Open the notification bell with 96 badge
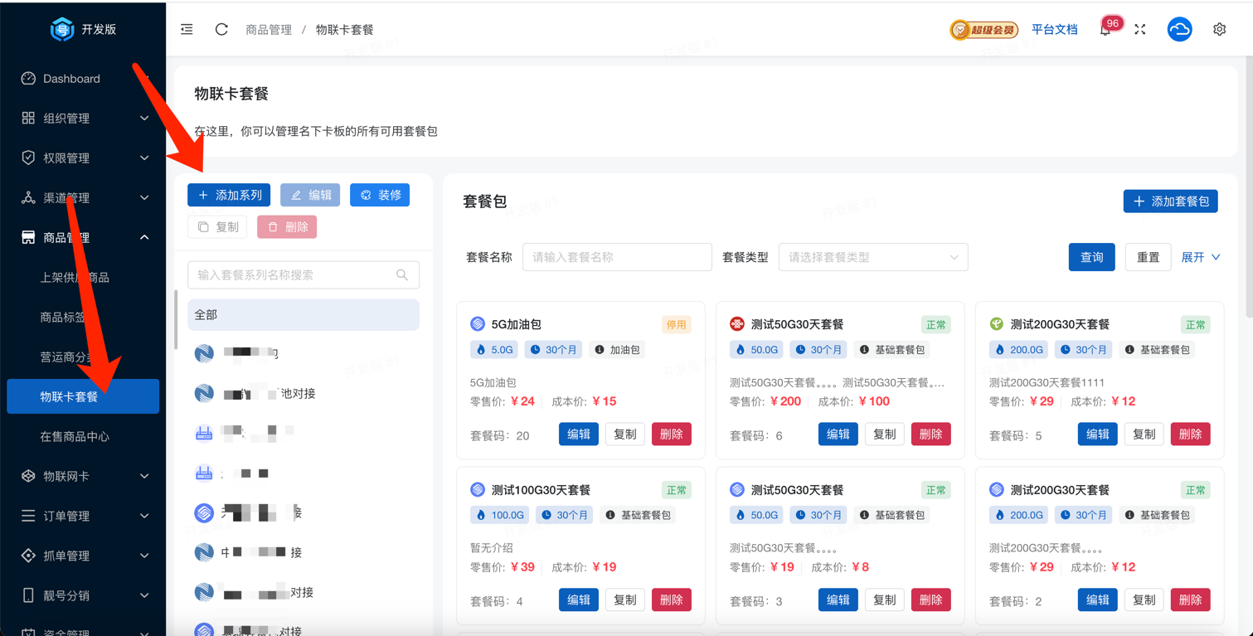The width and height of the screenshot is (1253, 636). 1105,30
